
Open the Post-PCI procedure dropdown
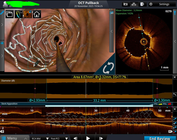59,138
